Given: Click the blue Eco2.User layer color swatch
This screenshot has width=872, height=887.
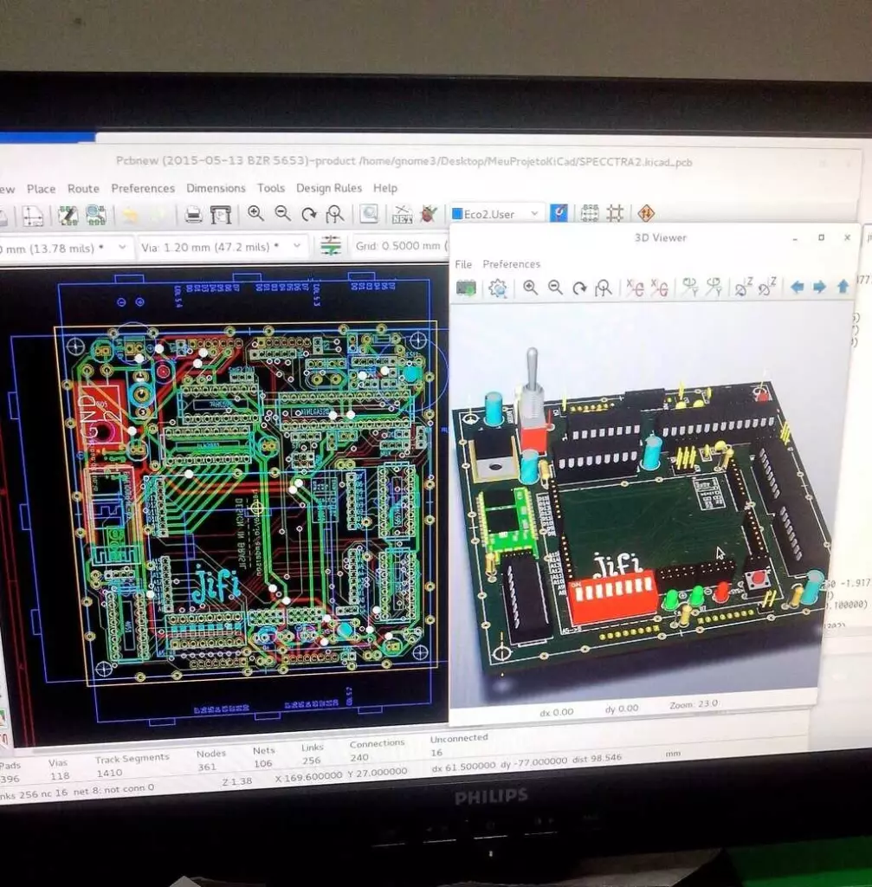Looking at the screenshot, I should pyautogui.click(x=457, y=214).
